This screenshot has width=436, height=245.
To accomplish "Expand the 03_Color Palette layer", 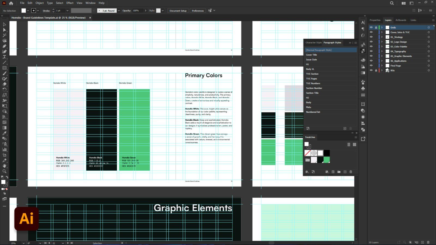I will (382, 47).
